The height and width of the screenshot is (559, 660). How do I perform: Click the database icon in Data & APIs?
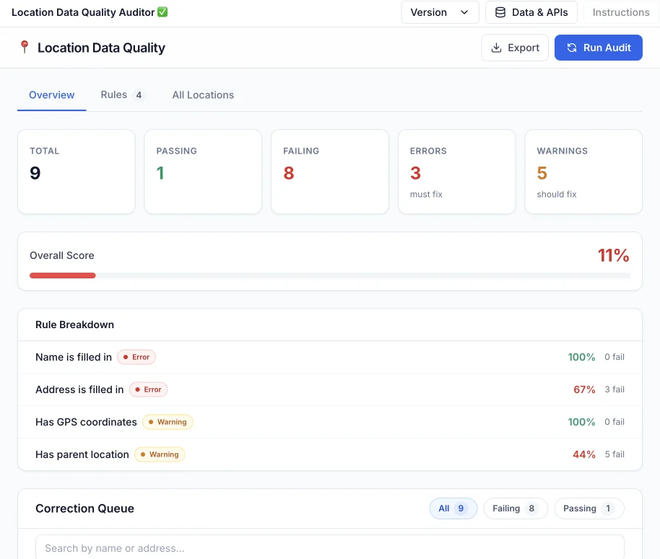[x=500, y=12]
